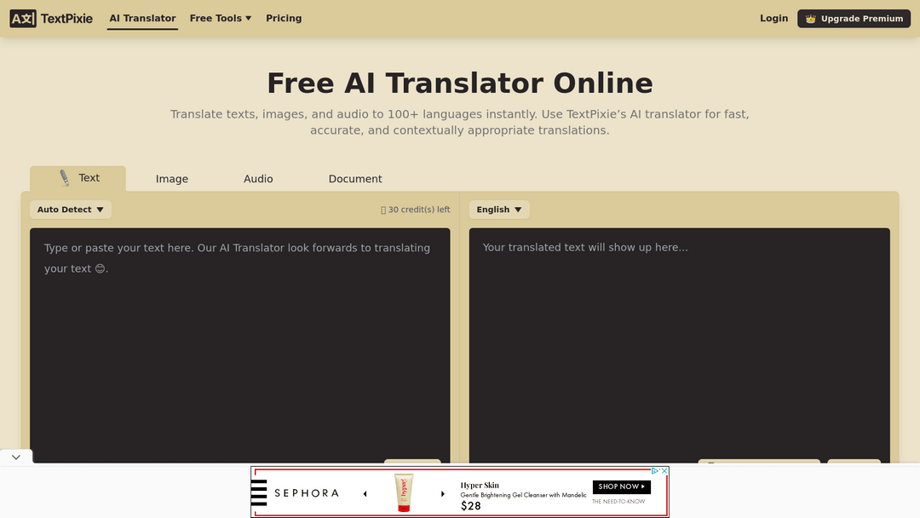Screen dimensions: 920x518
Task: Click the Login link
Action: click(x=773, y=18)
